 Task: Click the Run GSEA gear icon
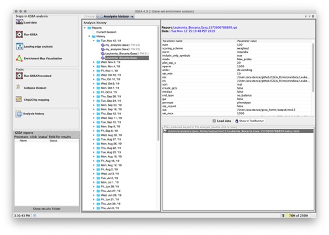coord(19,35)
